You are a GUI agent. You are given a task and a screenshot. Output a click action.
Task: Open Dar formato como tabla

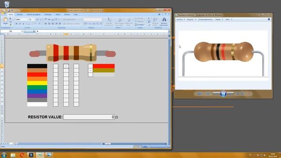(x=119, y=22)
